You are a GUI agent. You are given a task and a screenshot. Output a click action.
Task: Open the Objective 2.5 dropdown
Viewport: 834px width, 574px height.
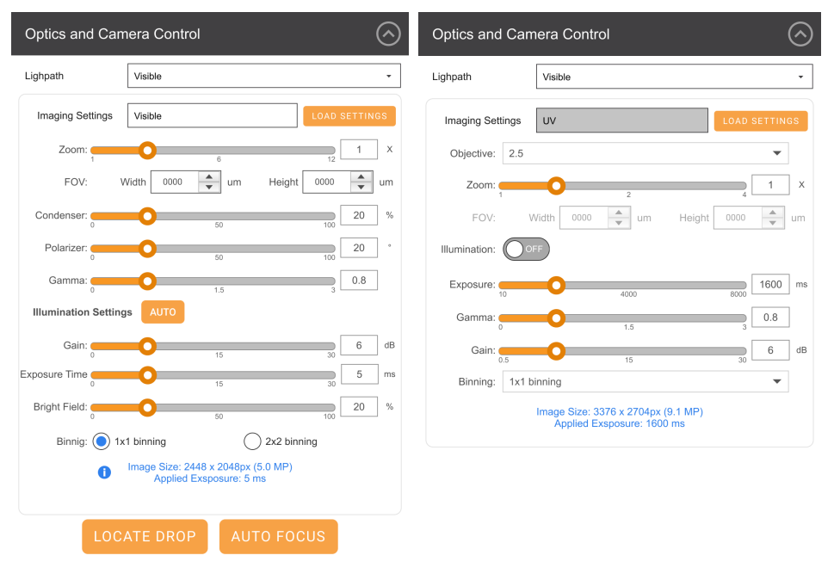point(645,153)
